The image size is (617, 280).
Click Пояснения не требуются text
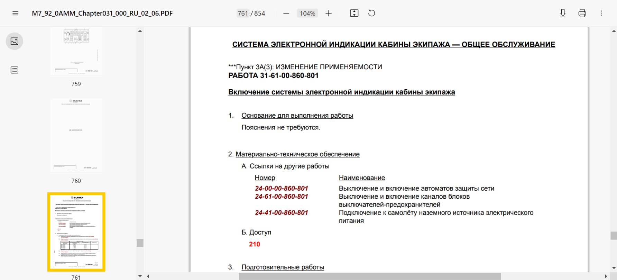click(x=281, y=127)
